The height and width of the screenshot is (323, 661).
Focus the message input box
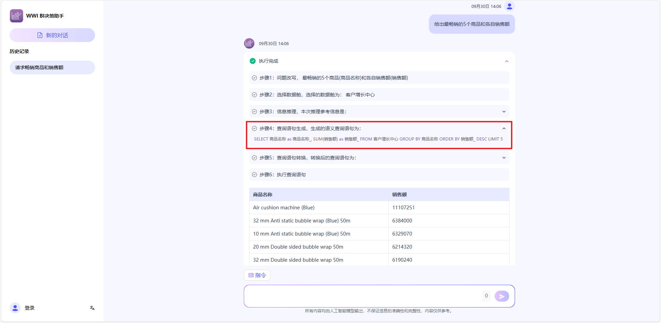[x=361, y=296]
